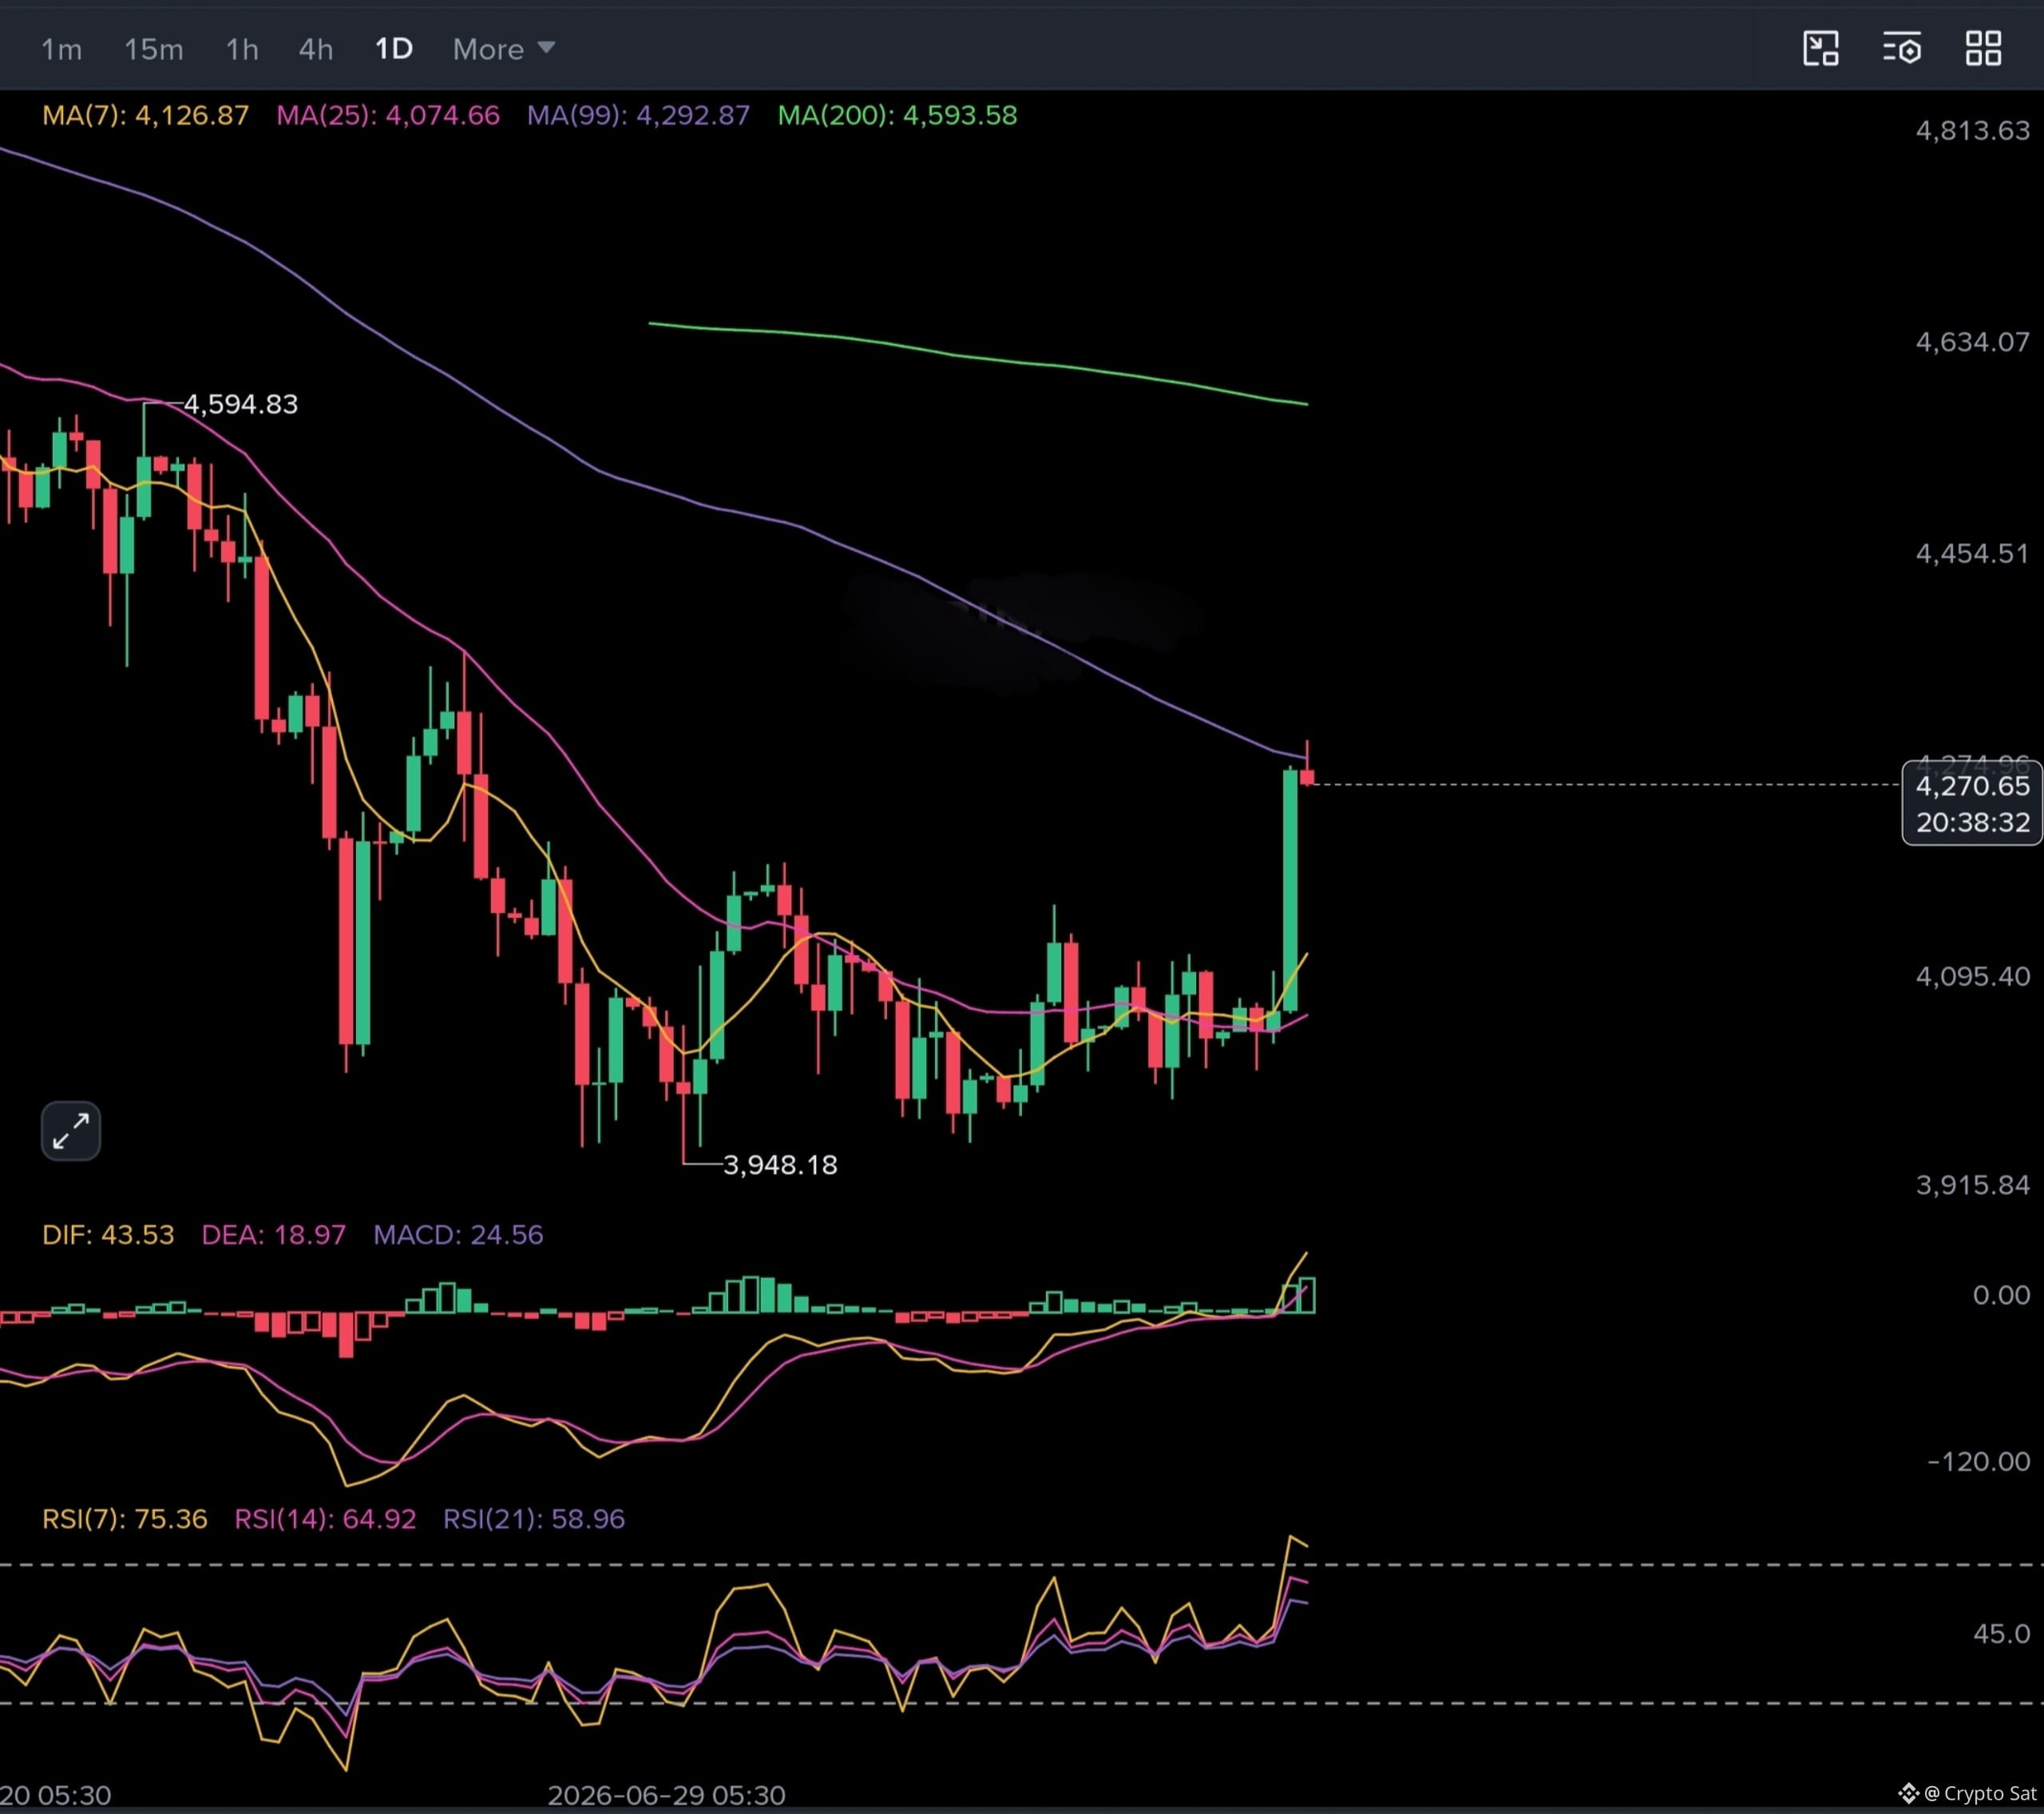The width and height of the screenshot is (2044, 1814).
Task: Click the MACD: 24.56 value
Action: 459,1234
